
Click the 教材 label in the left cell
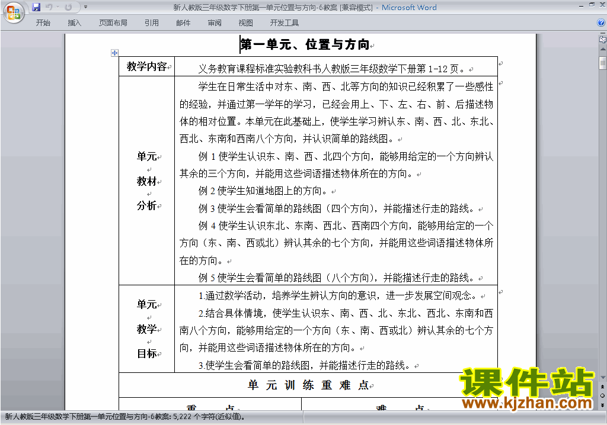pos(147,181)
